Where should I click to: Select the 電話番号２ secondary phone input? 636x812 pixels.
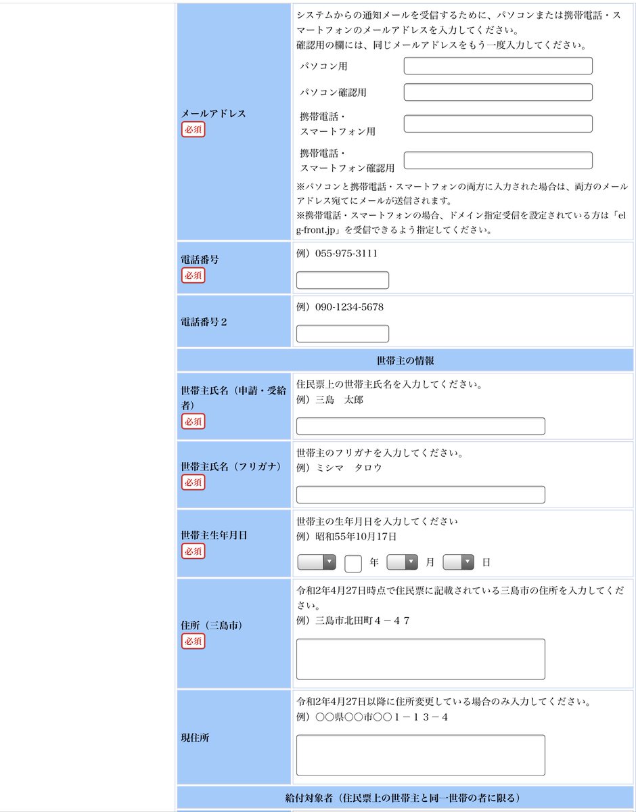pos(342,334)
